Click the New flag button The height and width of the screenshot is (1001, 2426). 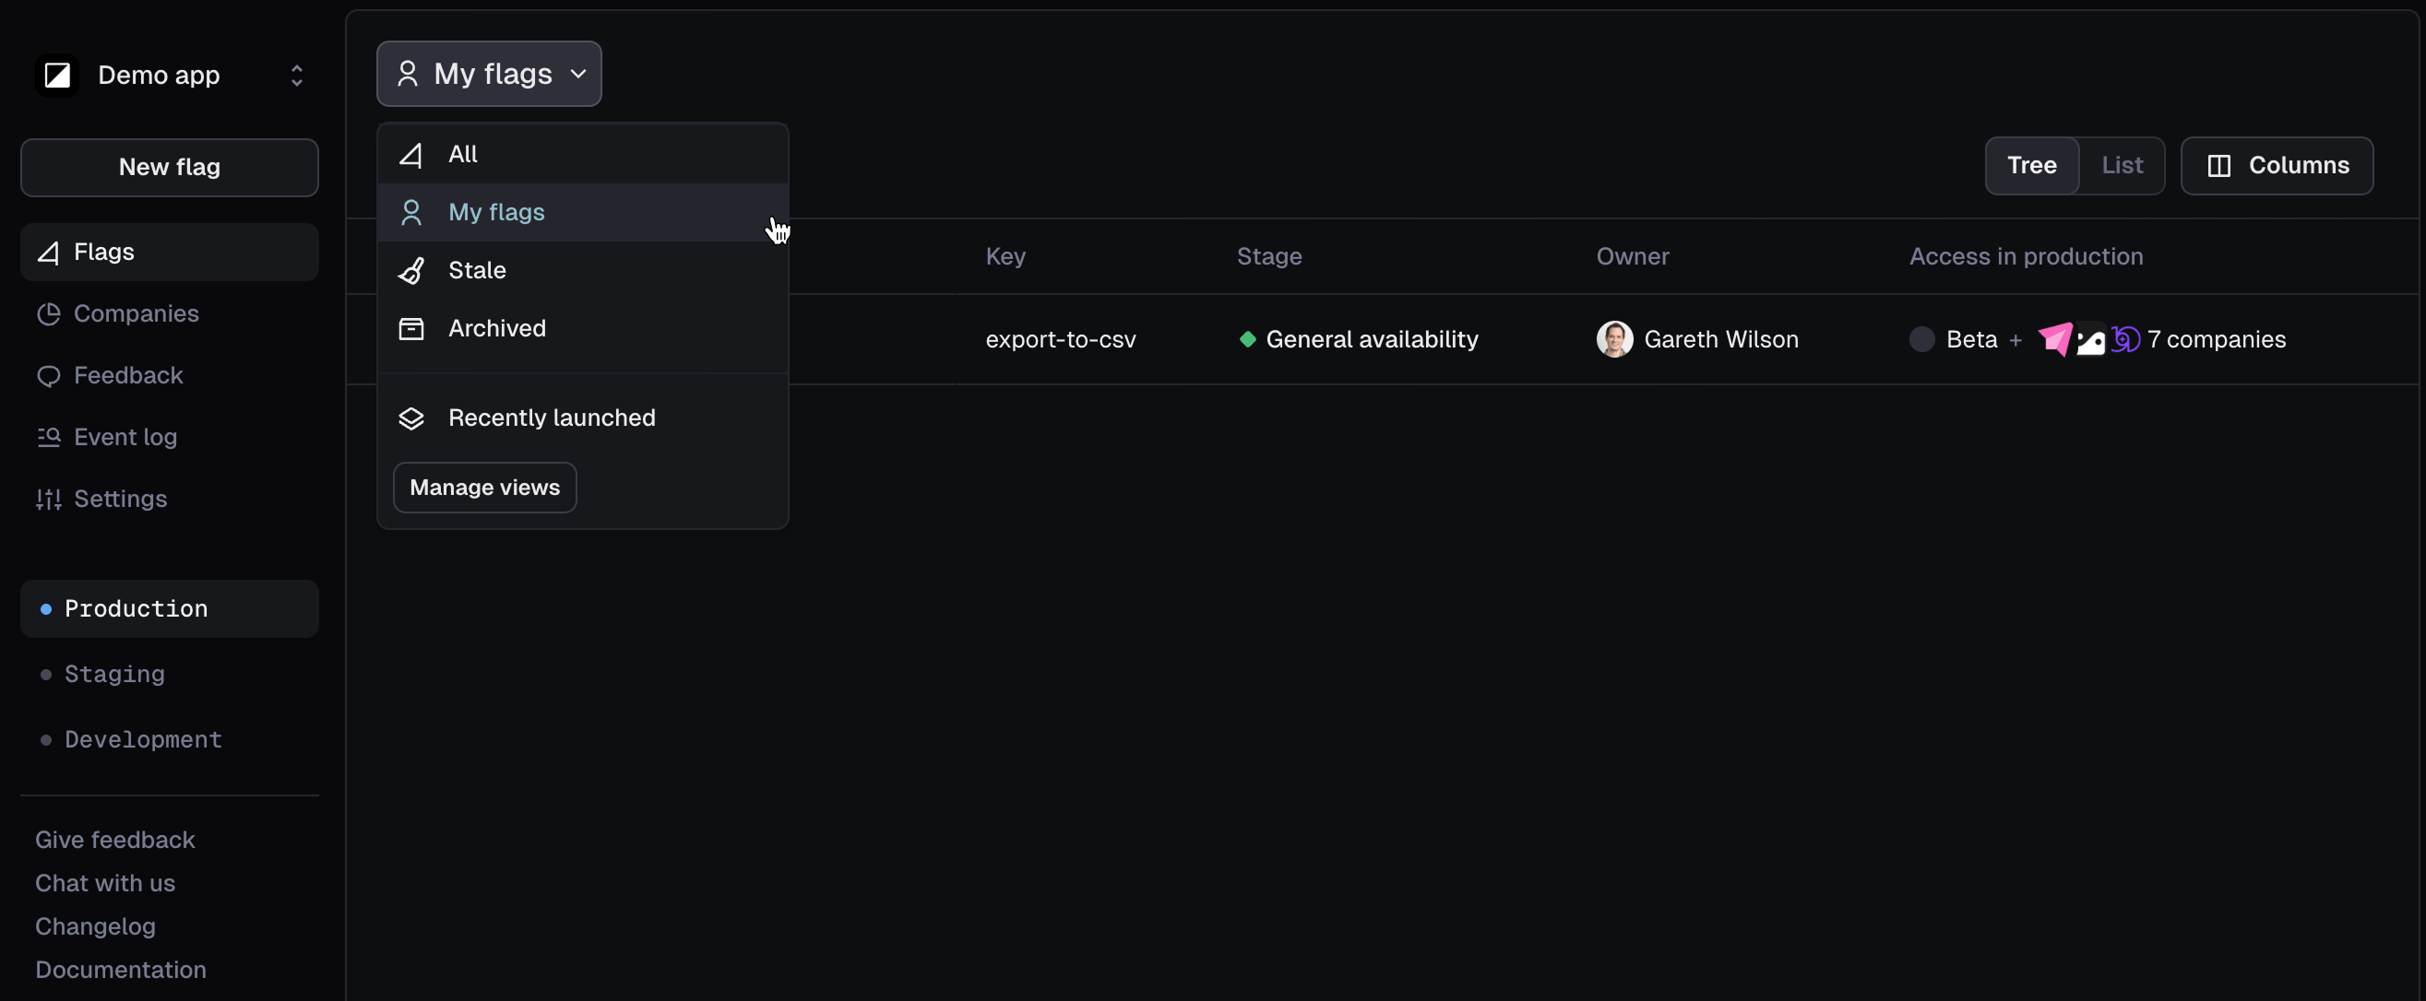pyautogui.click(x=170, y=168)
